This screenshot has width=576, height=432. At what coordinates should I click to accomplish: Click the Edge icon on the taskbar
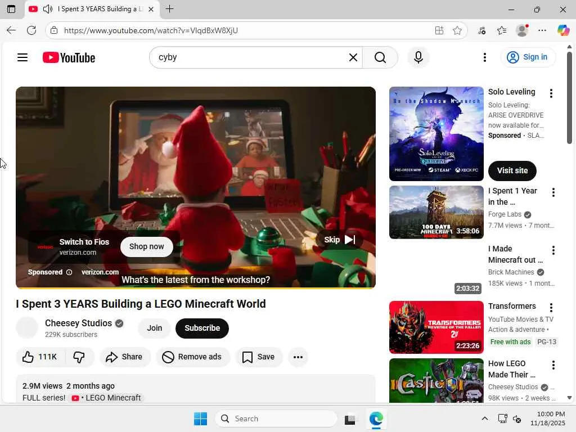pos(376,418)
